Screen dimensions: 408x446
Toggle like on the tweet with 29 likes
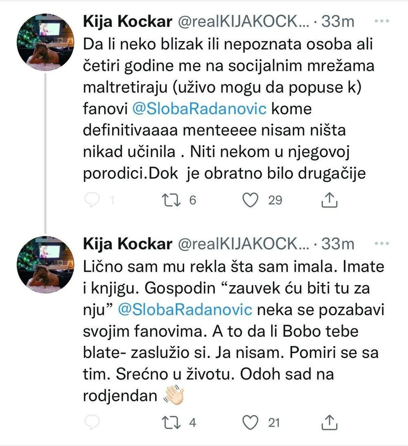tap(250, 200)
